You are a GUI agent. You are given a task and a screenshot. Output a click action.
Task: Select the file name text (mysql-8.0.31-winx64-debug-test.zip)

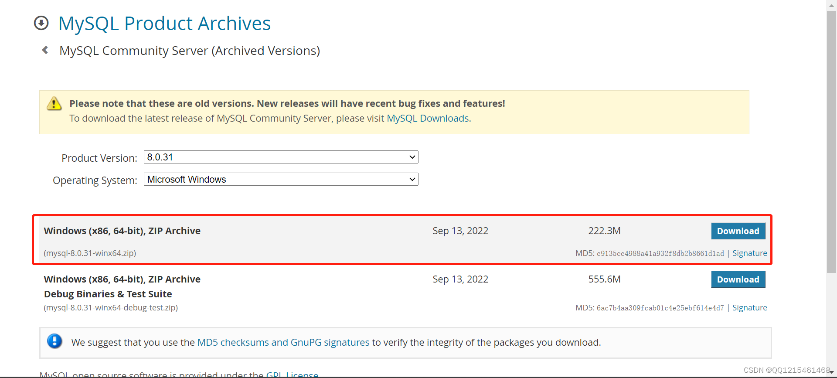pyautogui.click(x=111, y=308)
